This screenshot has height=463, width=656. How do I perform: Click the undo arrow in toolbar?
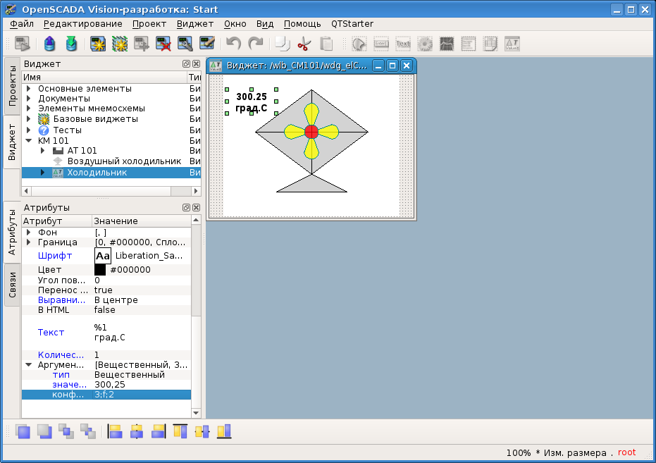[x=233, y=44]
